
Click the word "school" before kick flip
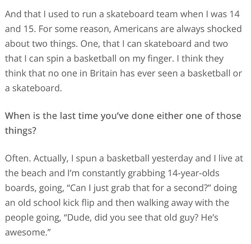(x=47, y=203)
